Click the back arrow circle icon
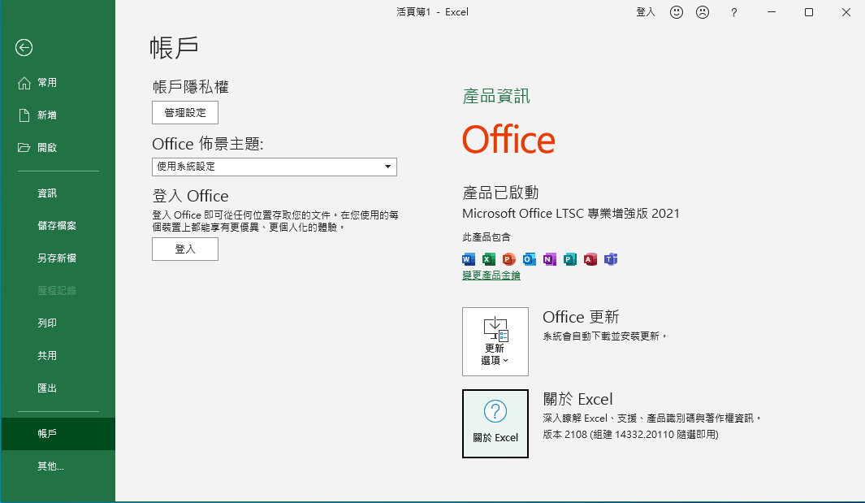 click(24, 47)
